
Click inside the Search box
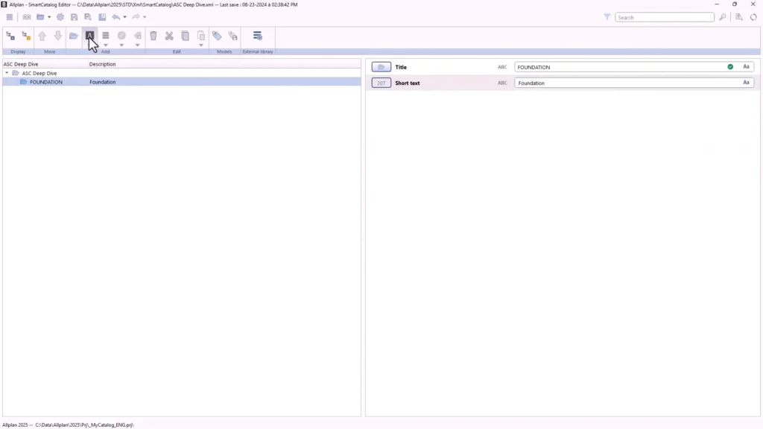(x=663, y=16)
